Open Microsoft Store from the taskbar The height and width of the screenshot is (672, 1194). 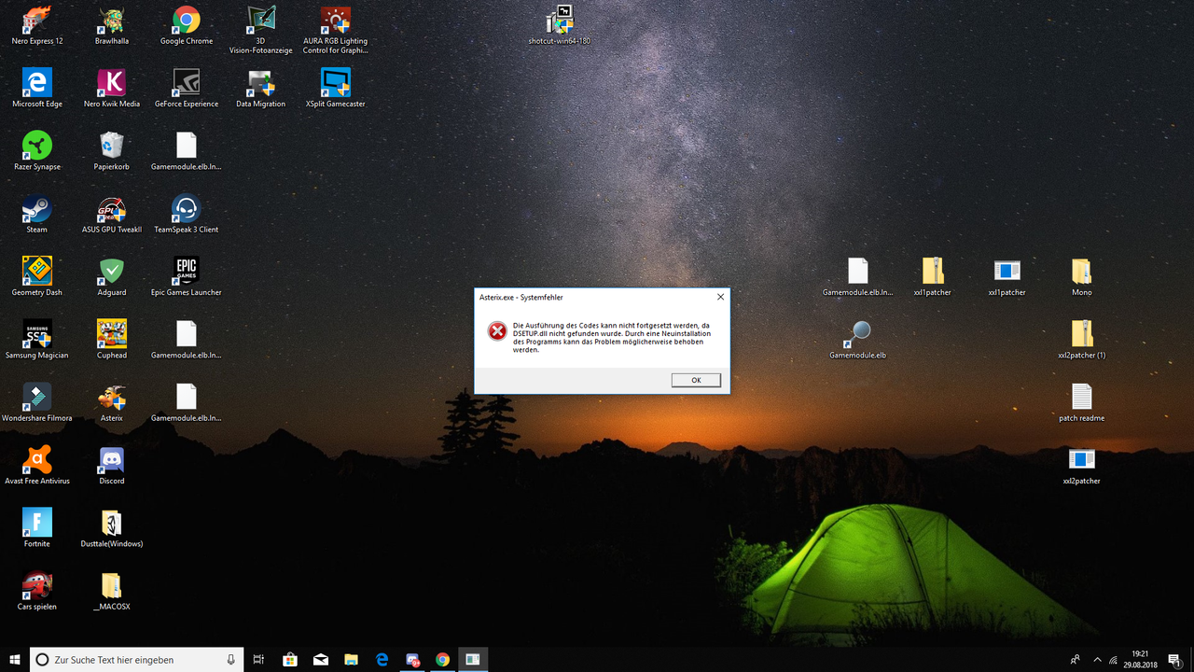point(290,660)
